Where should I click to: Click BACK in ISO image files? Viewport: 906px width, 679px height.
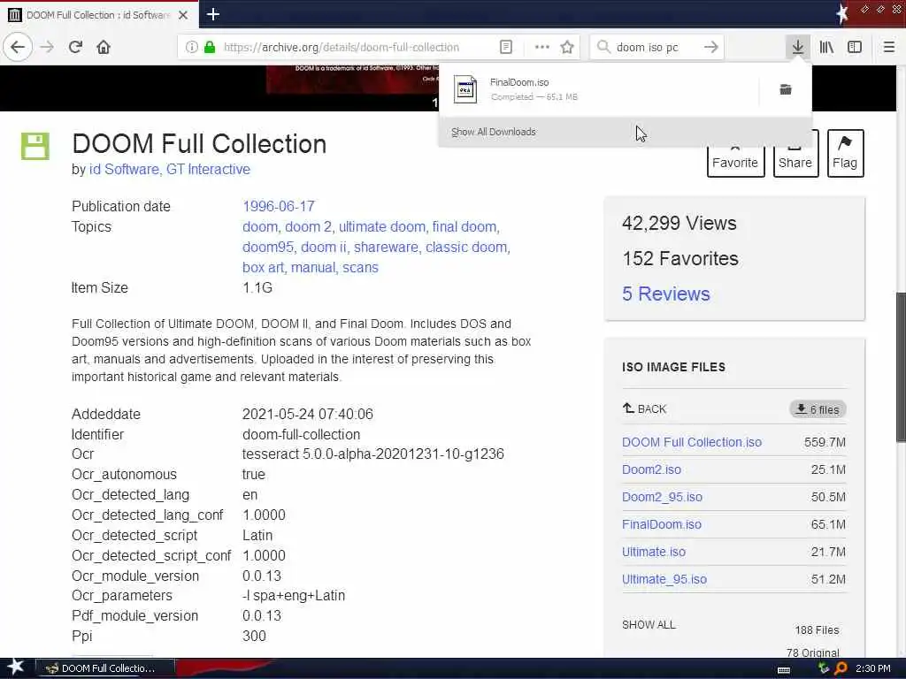(644, 408)
